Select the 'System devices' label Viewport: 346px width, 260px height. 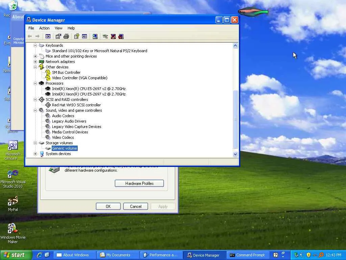pos(58,154)
